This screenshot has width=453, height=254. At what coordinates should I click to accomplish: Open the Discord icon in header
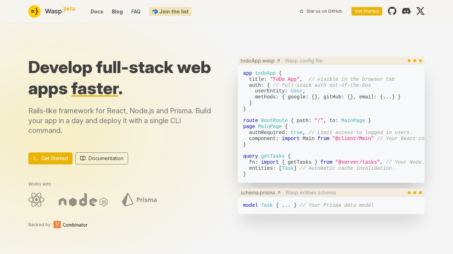click(x=406, y=11)
